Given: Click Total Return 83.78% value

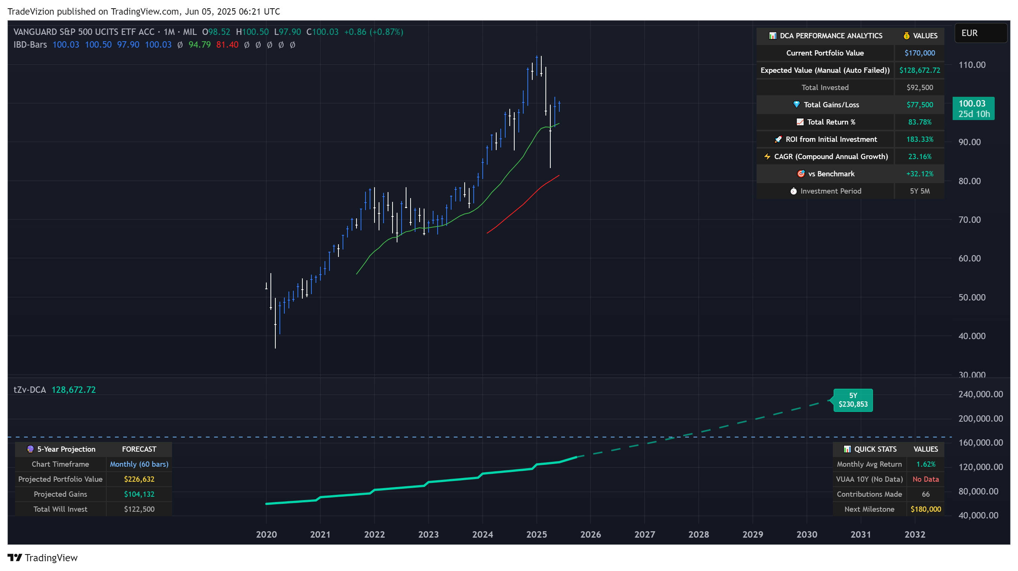Looking at the screenshot, I should tap(920, 122).
